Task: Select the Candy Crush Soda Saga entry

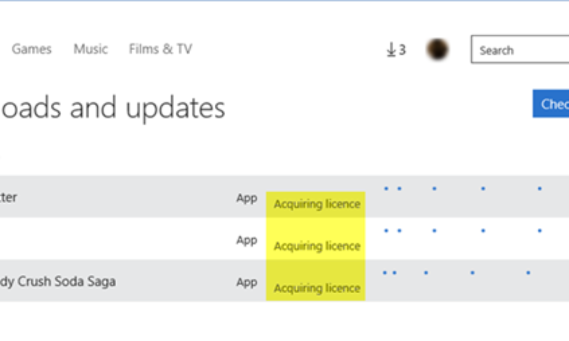Action: (x=58, y=282)
